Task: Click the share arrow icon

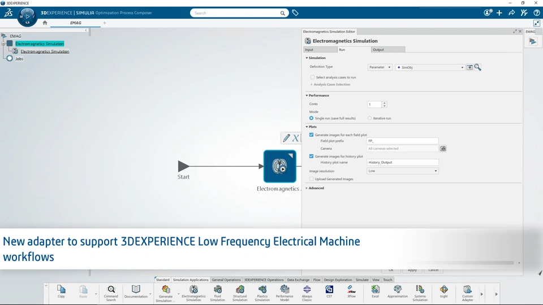Action: point(511,13)
